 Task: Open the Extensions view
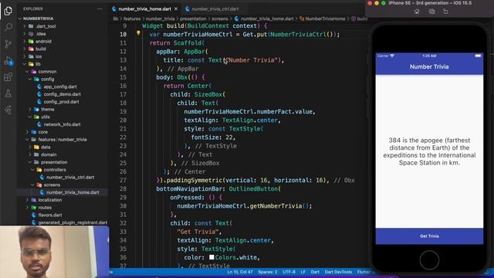coord(8,77)
